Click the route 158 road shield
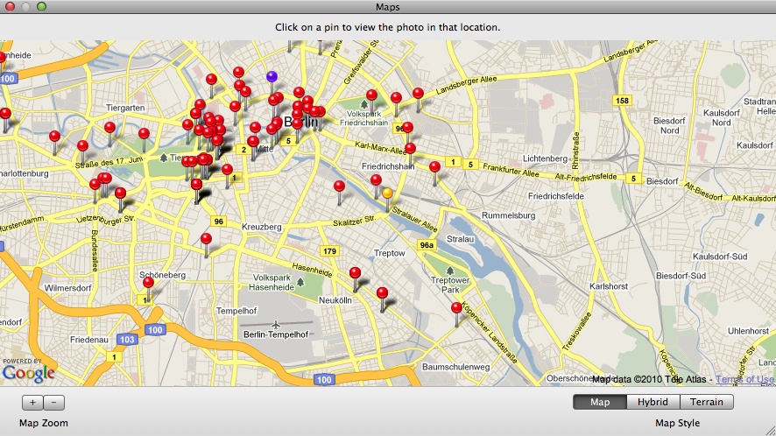 pos(622,102)
